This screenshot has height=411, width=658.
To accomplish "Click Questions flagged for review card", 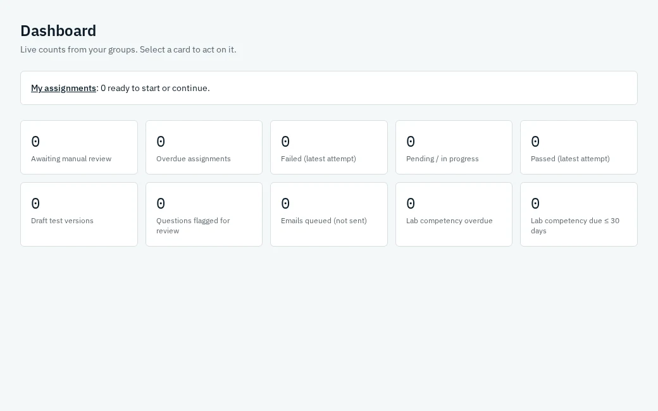I will coord(204,214).
